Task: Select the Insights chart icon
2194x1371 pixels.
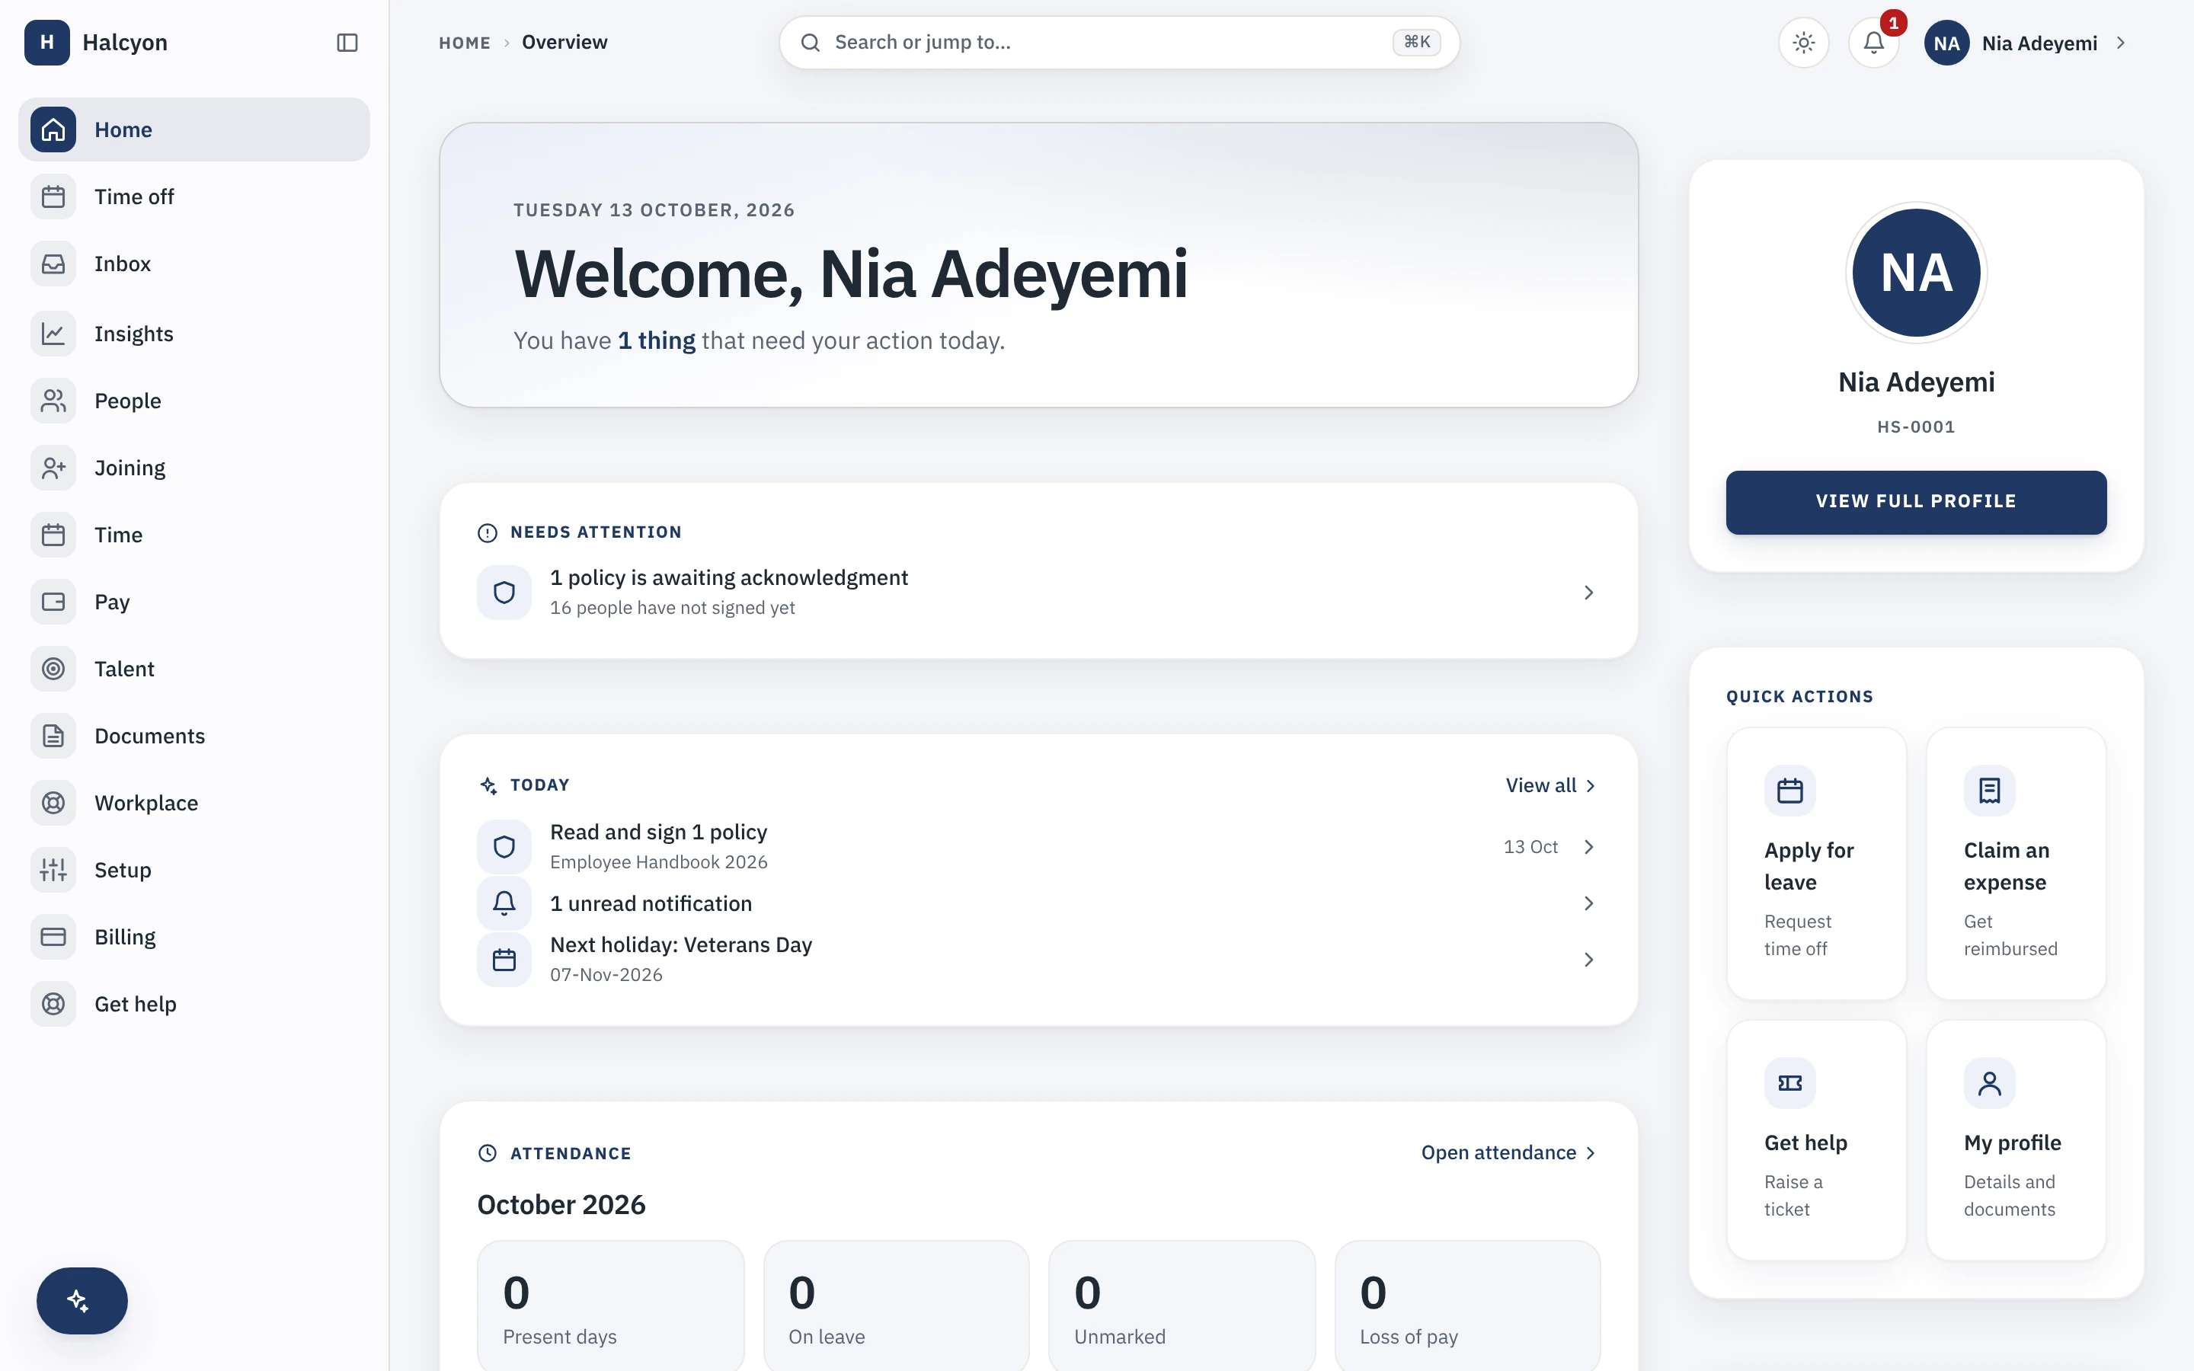Action: coord(53,334)
